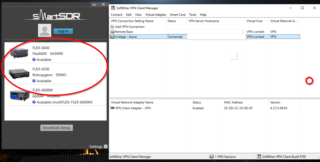Select the FLEX-6600M radio image
The width and height of the screenshot is (320, 162).
(x=19, y=95)
